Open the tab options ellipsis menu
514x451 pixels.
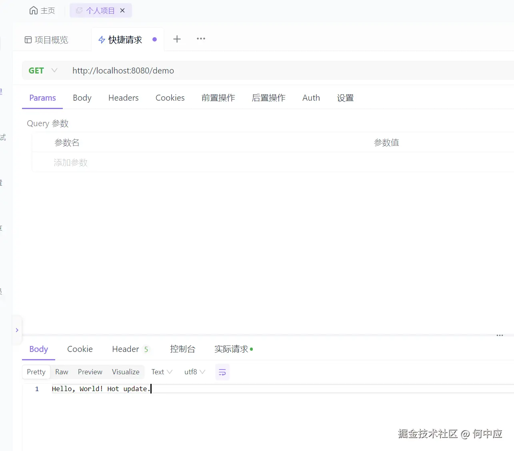(x=201, y=39)
